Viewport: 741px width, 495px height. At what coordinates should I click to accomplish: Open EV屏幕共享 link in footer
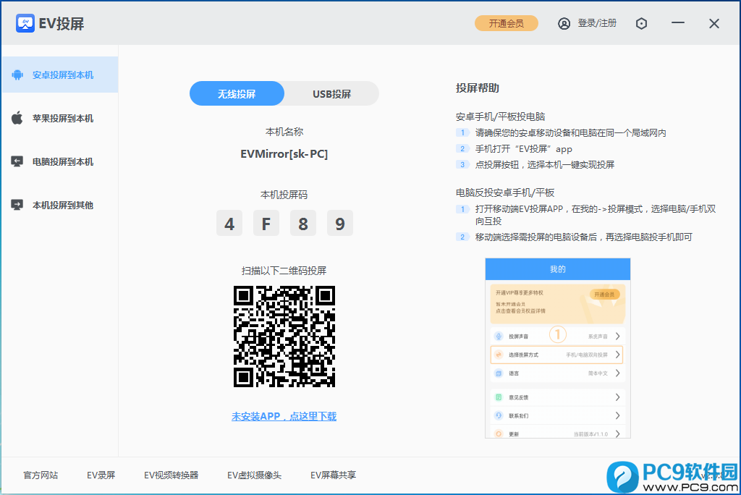click(333, 475)
